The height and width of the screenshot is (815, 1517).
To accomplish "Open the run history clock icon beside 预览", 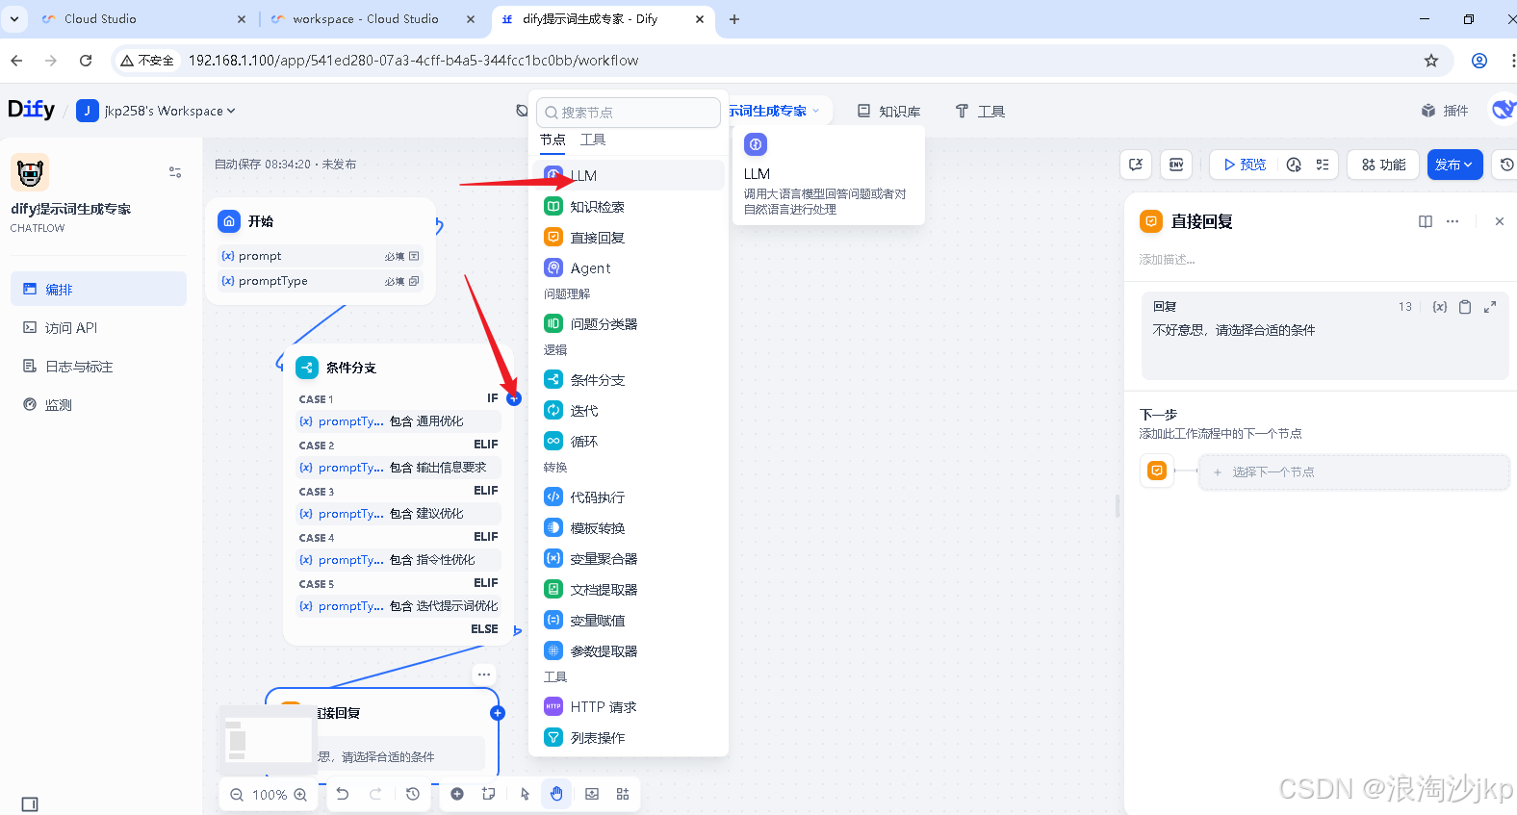I will [1294, 165].
